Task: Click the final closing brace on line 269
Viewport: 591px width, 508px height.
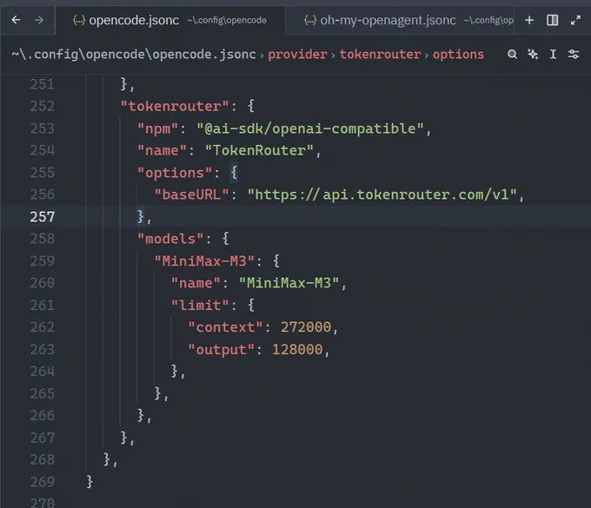Action: tap(90, 482)
